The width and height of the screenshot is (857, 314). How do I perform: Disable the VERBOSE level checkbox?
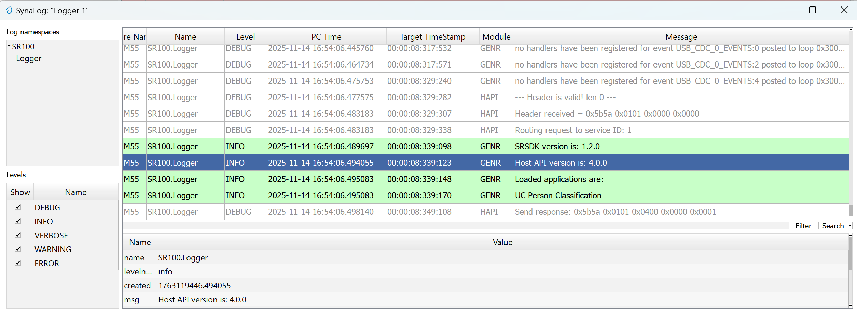point(18,235)
